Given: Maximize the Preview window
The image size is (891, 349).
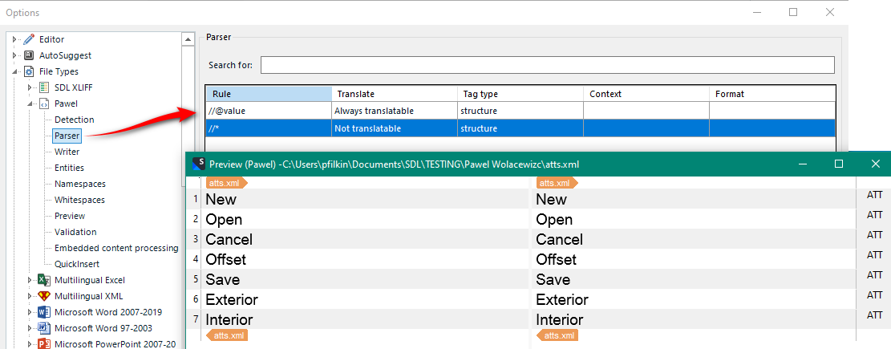Looking at the screenshot, I should [x=839, y=164].
